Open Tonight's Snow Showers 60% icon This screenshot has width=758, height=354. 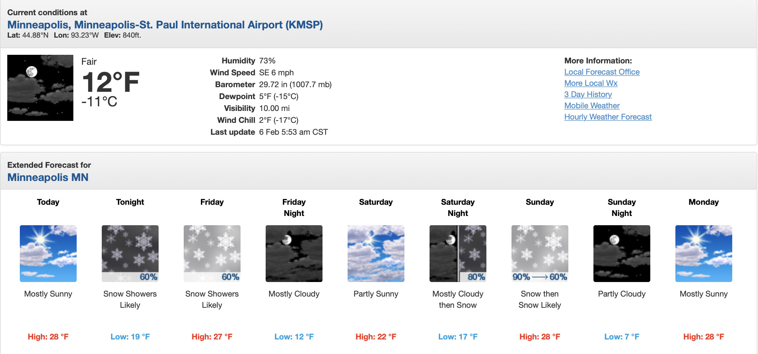(x=130, y=254)
